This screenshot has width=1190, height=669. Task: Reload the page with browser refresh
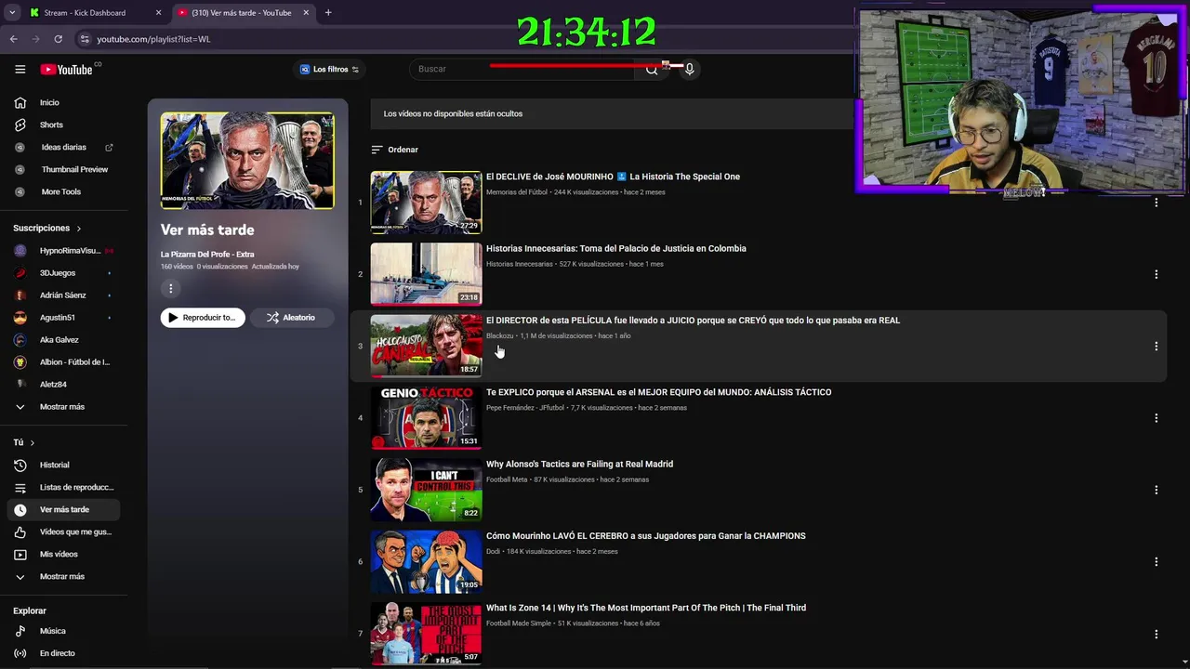[x=58, y=39]
